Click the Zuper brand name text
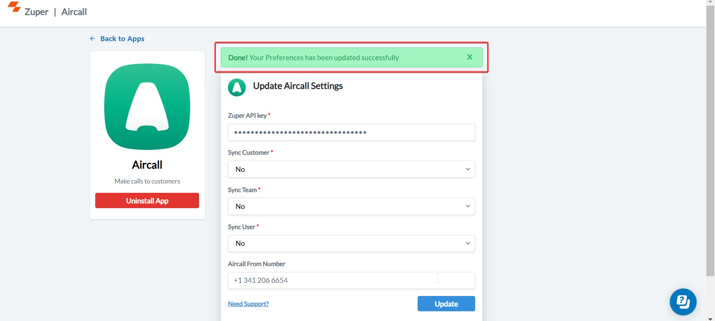The image size is (715, 321). [x=36, y=12]
